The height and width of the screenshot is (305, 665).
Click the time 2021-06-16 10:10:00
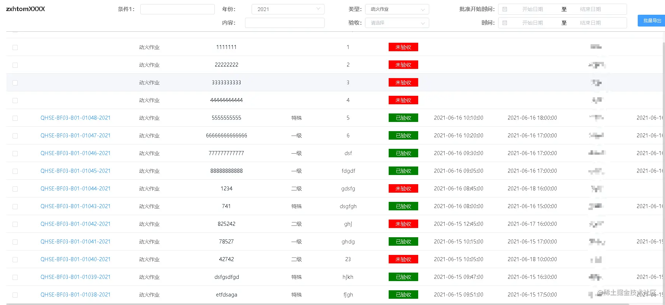coord(459,118)
